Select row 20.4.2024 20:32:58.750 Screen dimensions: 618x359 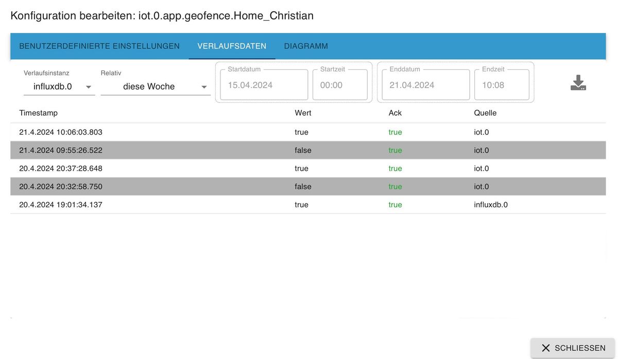(x=308, y=186)
